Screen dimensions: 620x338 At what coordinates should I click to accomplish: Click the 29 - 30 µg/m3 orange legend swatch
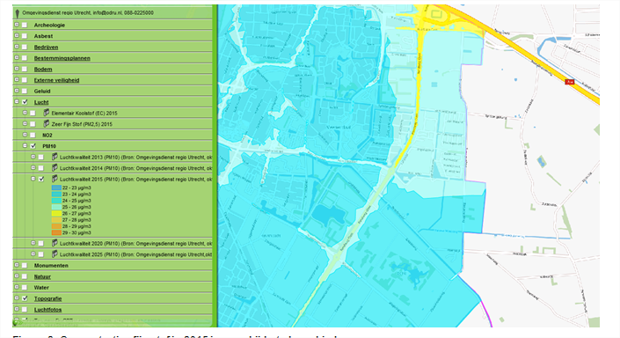pyautogui.click(x=56, y=232)
